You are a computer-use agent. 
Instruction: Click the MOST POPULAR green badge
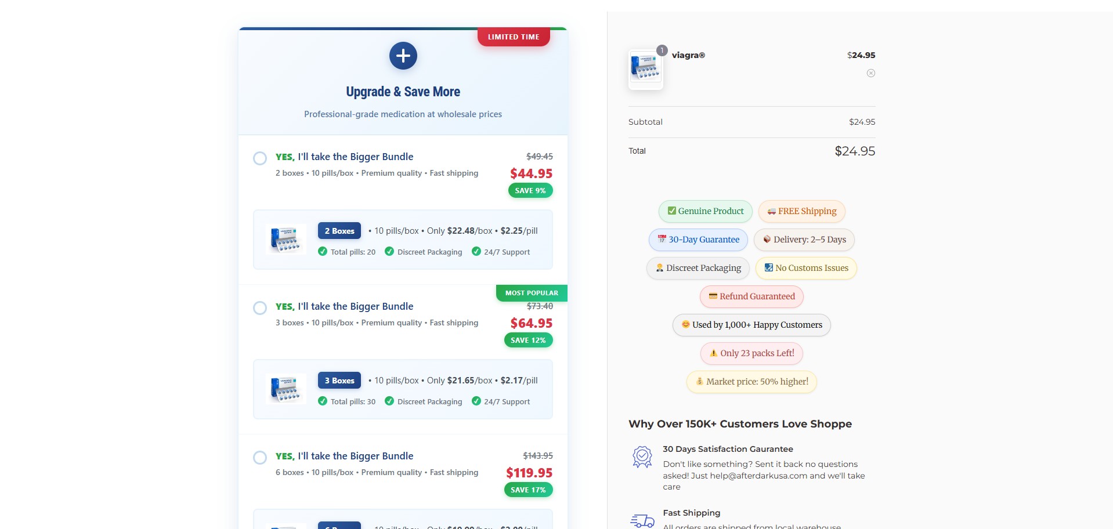[532, 293]
